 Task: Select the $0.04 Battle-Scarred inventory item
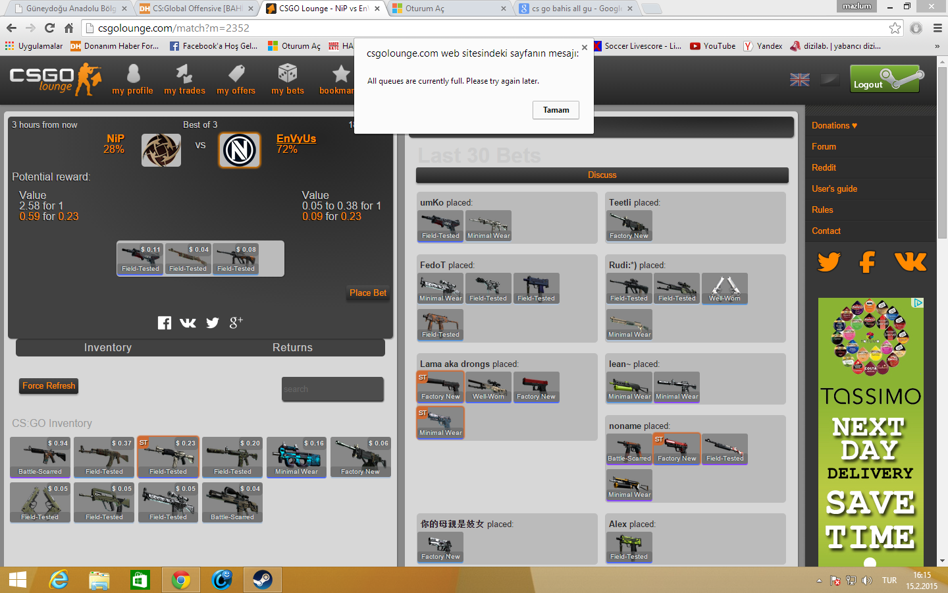[x=232, y=503]
